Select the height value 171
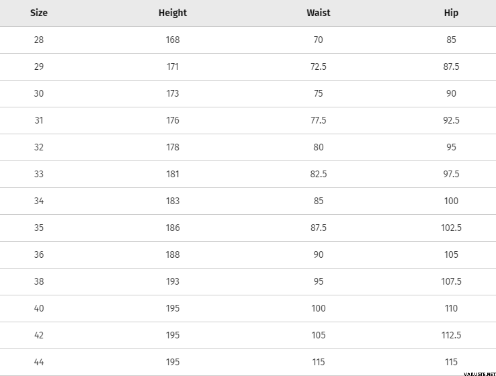The width and height of the screenshot is (496, 376). coord(173,66)
